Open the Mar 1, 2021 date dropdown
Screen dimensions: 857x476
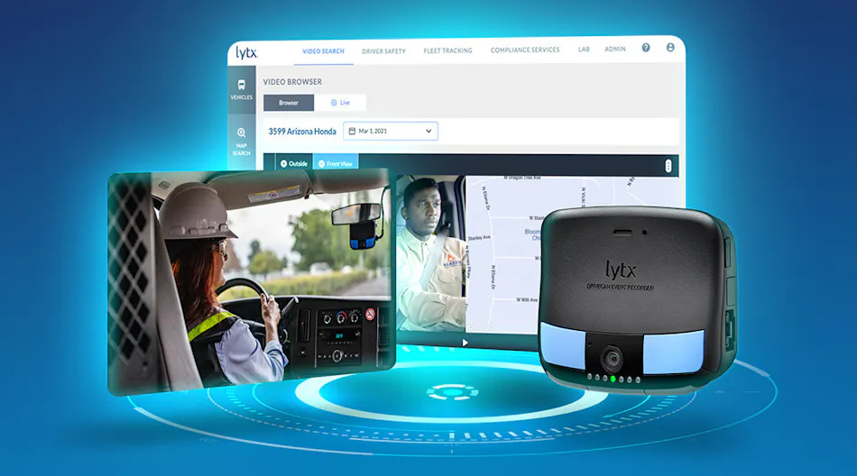pyautogui.click(x=391, y=131)
